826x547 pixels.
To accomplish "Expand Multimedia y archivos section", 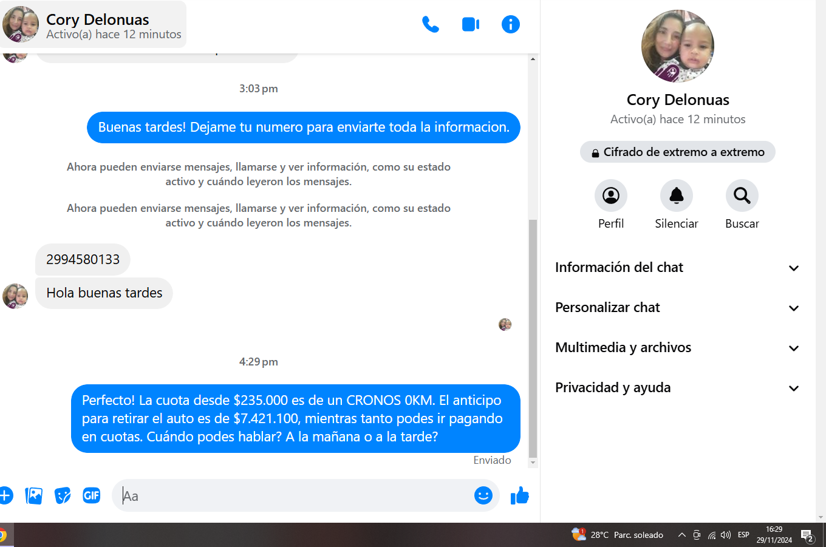I will pos(677,348).
